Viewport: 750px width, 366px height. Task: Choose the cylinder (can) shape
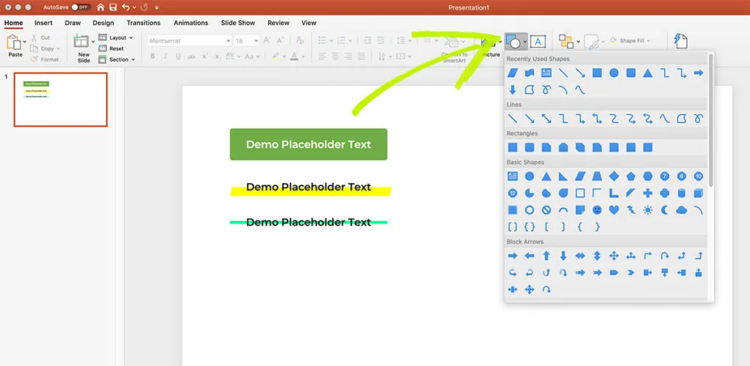[682, 193]
